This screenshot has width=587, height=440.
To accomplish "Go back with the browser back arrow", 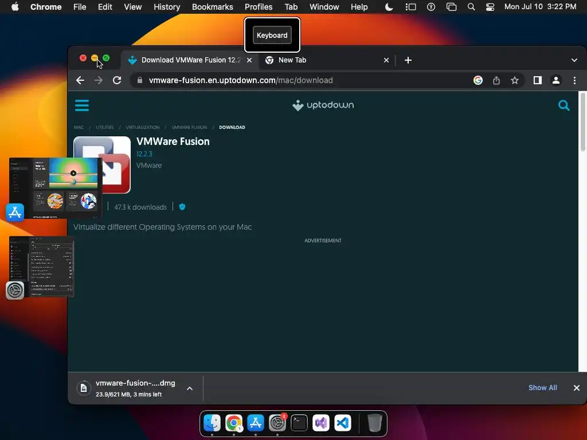I will point(80,80).
